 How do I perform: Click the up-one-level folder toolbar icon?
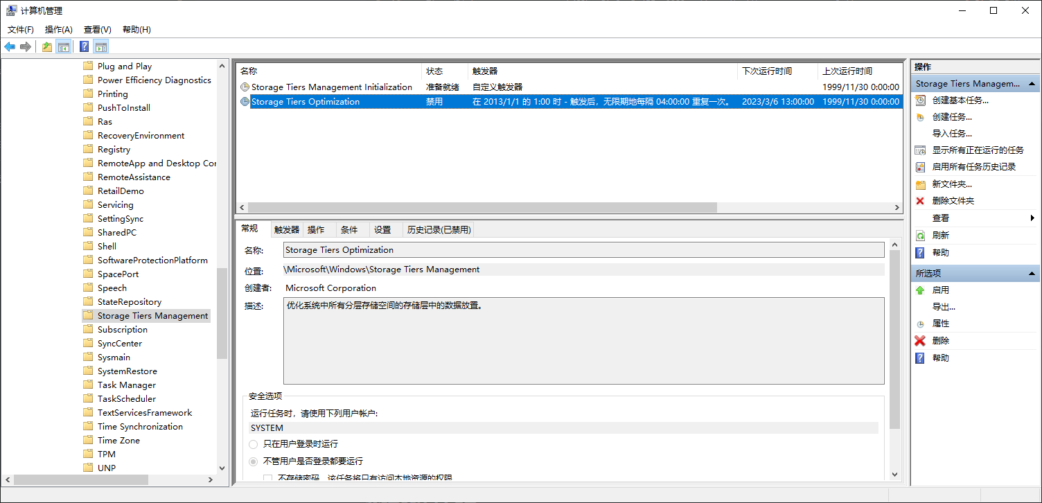coord(46,46)
